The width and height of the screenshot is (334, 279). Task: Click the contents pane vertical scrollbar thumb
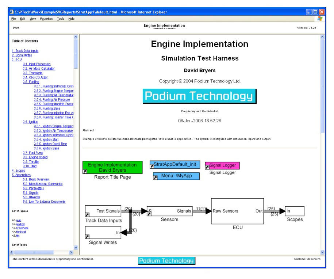pyautogui.click(x=76, y=54)
